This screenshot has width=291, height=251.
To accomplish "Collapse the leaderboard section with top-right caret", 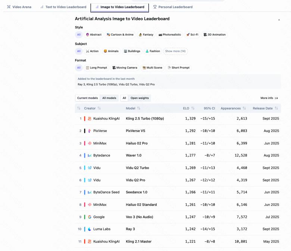I will click(x=279, y=20).
